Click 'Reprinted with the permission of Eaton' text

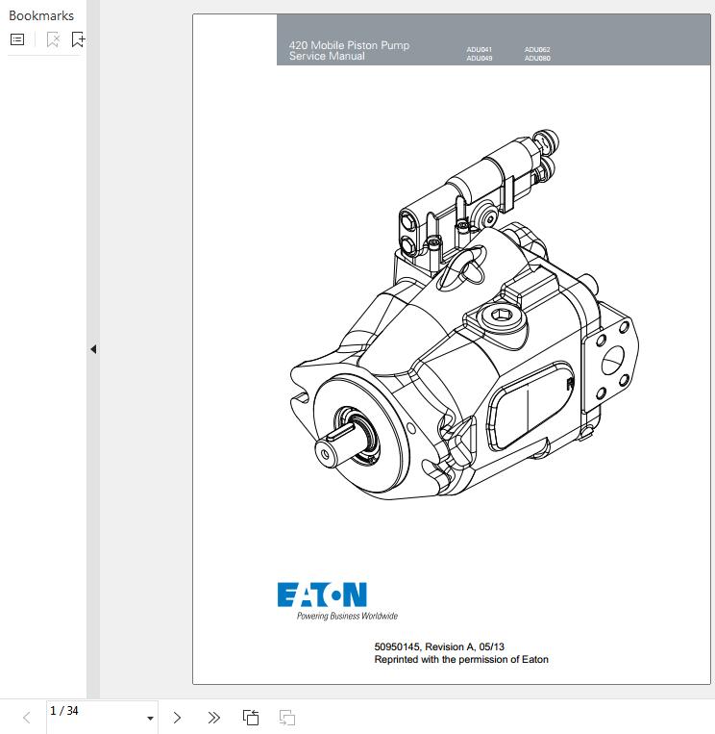(461, 660)
